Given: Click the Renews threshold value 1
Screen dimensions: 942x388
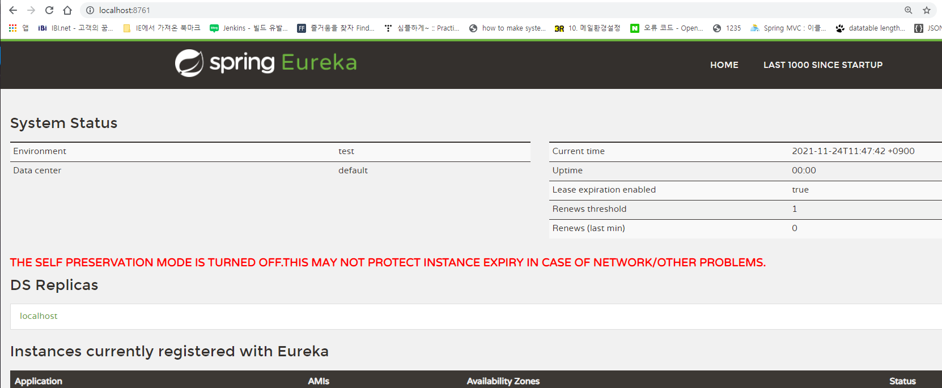Looking at the screenshot, I should [x=795, y=209].
